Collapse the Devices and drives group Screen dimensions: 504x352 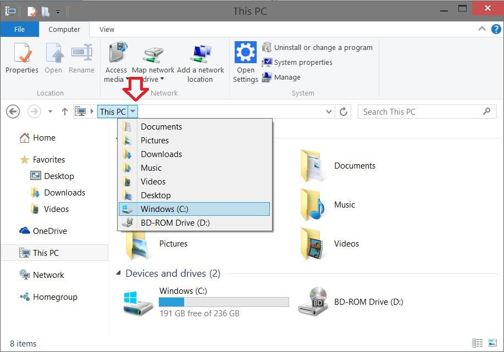coord(119,273)
